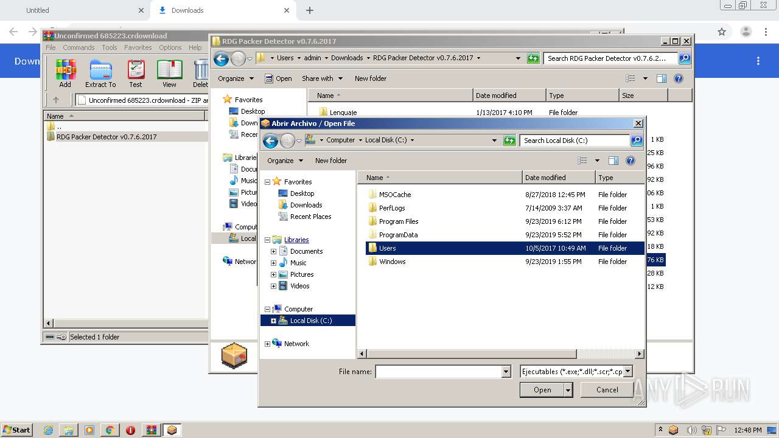
Task: Open File name history dropdown arrow
Action: click(x=506, y=372)
